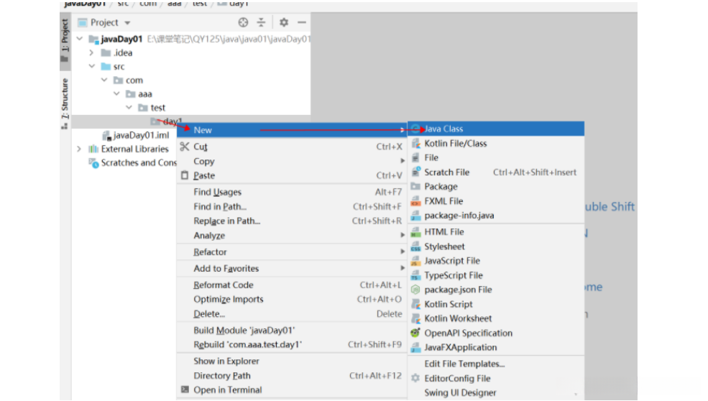This screenshot has height=401, width=708.
Task: Open Add to Favorites submenu
Action: pyautogui.click(x=292, y=268)
